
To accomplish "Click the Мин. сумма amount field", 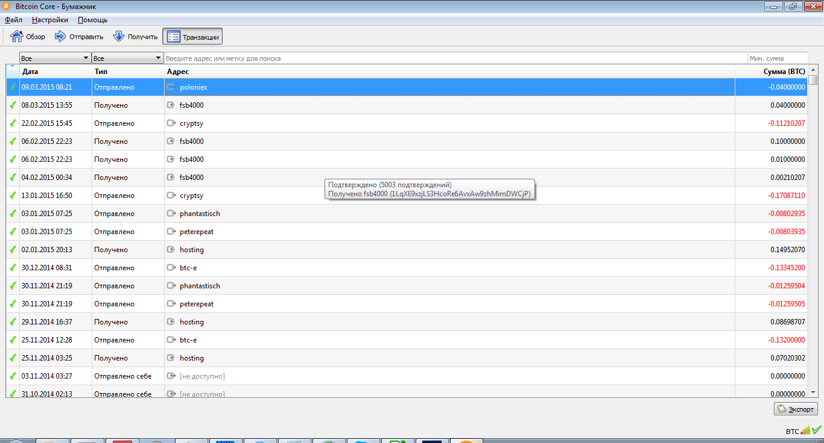I will [x=778, y=58].
